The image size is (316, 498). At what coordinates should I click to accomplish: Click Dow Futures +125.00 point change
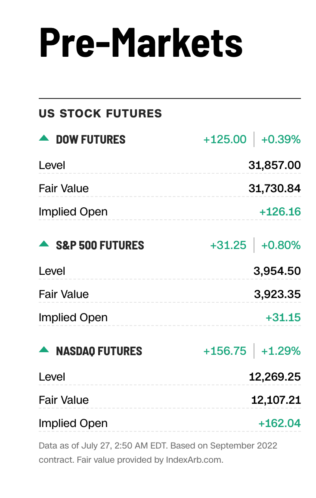pos(225,139)
